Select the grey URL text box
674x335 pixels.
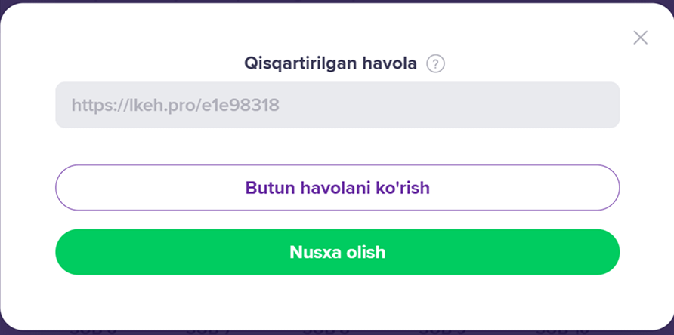coord(337,105)
